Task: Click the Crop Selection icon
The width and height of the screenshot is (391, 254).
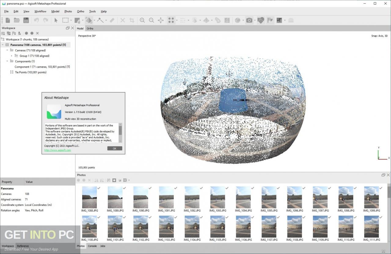Action: point(132,20)
